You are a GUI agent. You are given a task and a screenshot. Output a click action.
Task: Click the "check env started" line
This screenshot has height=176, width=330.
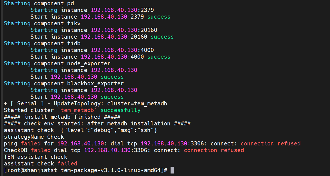pyautogui.click(x=97, y=123)
